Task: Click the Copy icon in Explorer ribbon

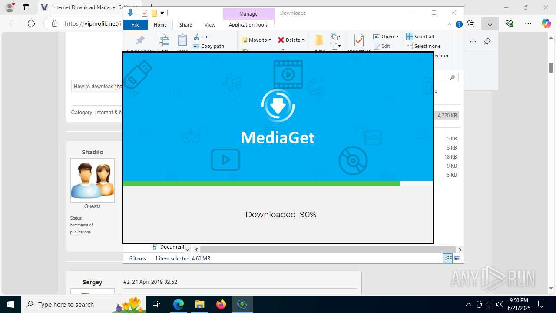Action: click(164, 40)
